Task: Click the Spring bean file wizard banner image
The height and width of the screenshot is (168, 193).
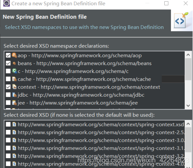Action: pos(182,20)
